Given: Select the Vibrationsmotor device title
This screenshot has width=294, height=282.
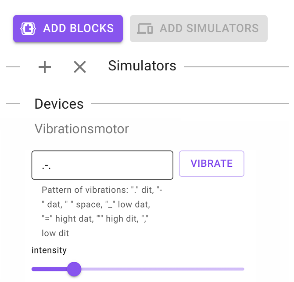Looking at the screenshot, I should click(x=82, y=129).
